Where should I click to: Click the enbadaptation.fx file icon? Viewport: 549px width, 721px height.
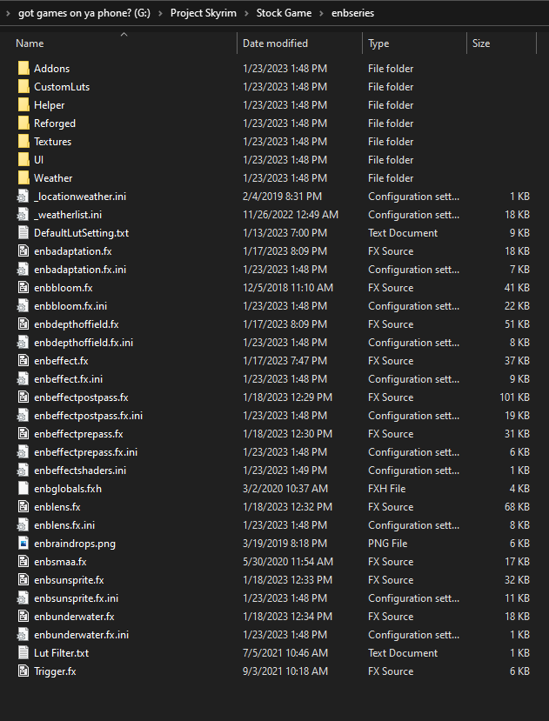tap(23, 251)
